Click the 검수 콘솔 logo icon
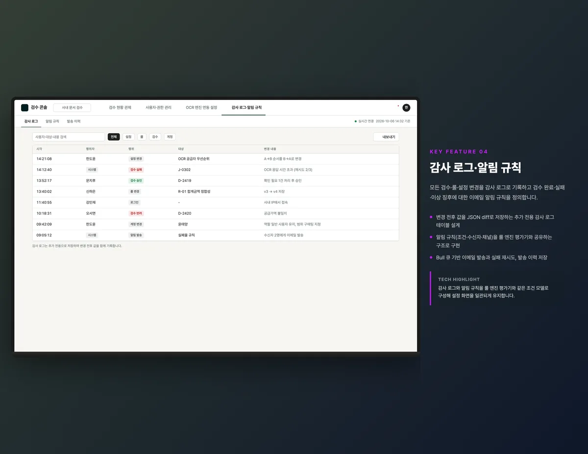Screen dimensions: 588x454 tap(24, 107)
